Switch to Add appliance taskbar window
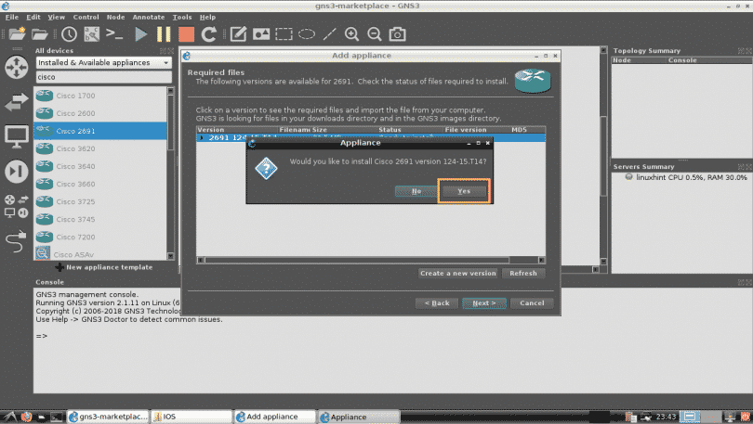The height and width of the screenshot is (424, 753). click(275, 417)
